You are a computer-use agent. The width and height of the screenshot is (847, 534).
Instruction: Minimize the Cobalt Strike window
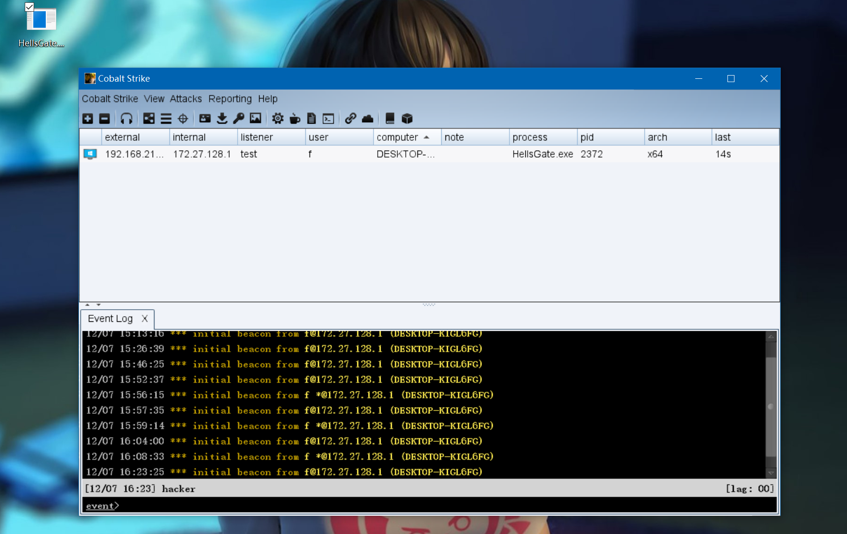[699, 79]
